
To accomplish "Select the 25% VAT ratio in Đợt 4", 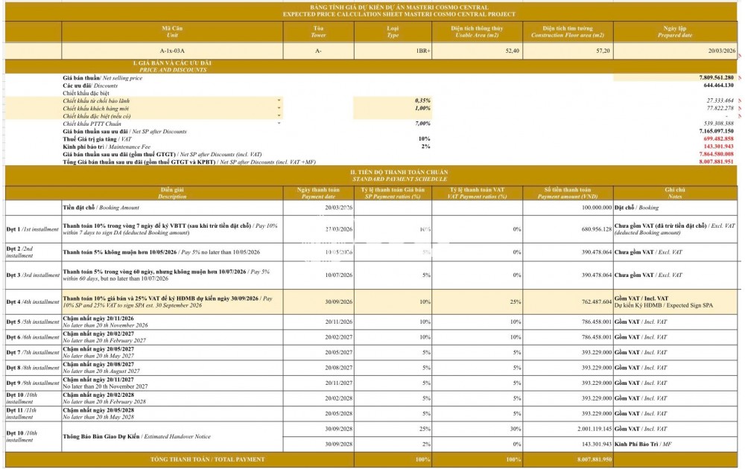I will coord(516,302).
